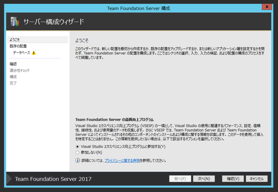
Task: Go to 既存の配置 step in sidebar
Action: pyautogui.click(x=18, y=46)
